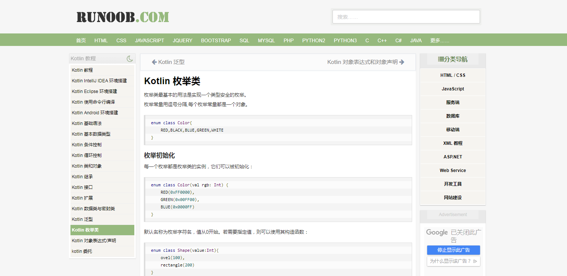Viewport: 567px width, 276px height.
Task: Open Kotlin 泛型 in the sidebar
Action: [x=102, y=219]
